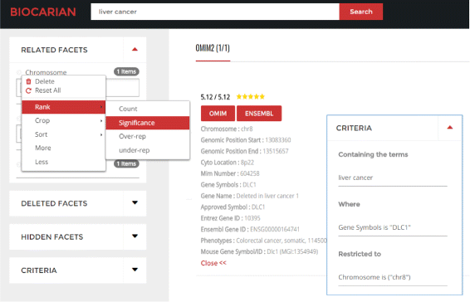470x302 pixels.
Task: Expand the left Criteria panel
Action: [135, 270]
